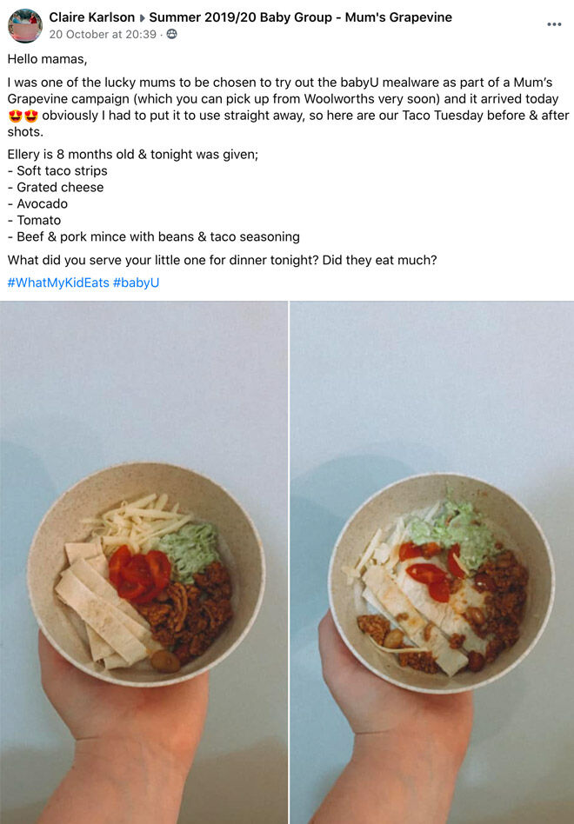This screenshot has width=574, height=824.
Task: Open the 20 October at 20:39 timestamp
Action: coord(103,35)
